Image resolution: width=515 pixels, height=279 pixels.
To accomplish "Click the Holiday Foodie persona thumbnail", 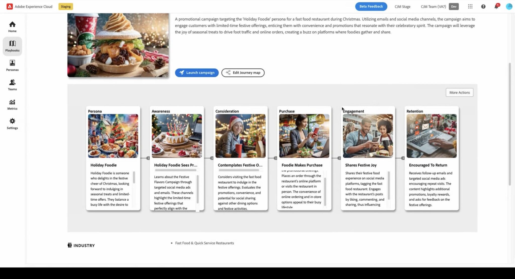I will [x=113, y=135].
